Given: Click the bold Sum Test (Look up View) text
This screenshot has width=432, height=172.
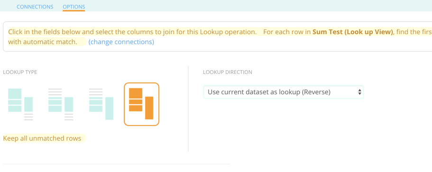Looking at the screenshot, I should (x=353, y=32).
